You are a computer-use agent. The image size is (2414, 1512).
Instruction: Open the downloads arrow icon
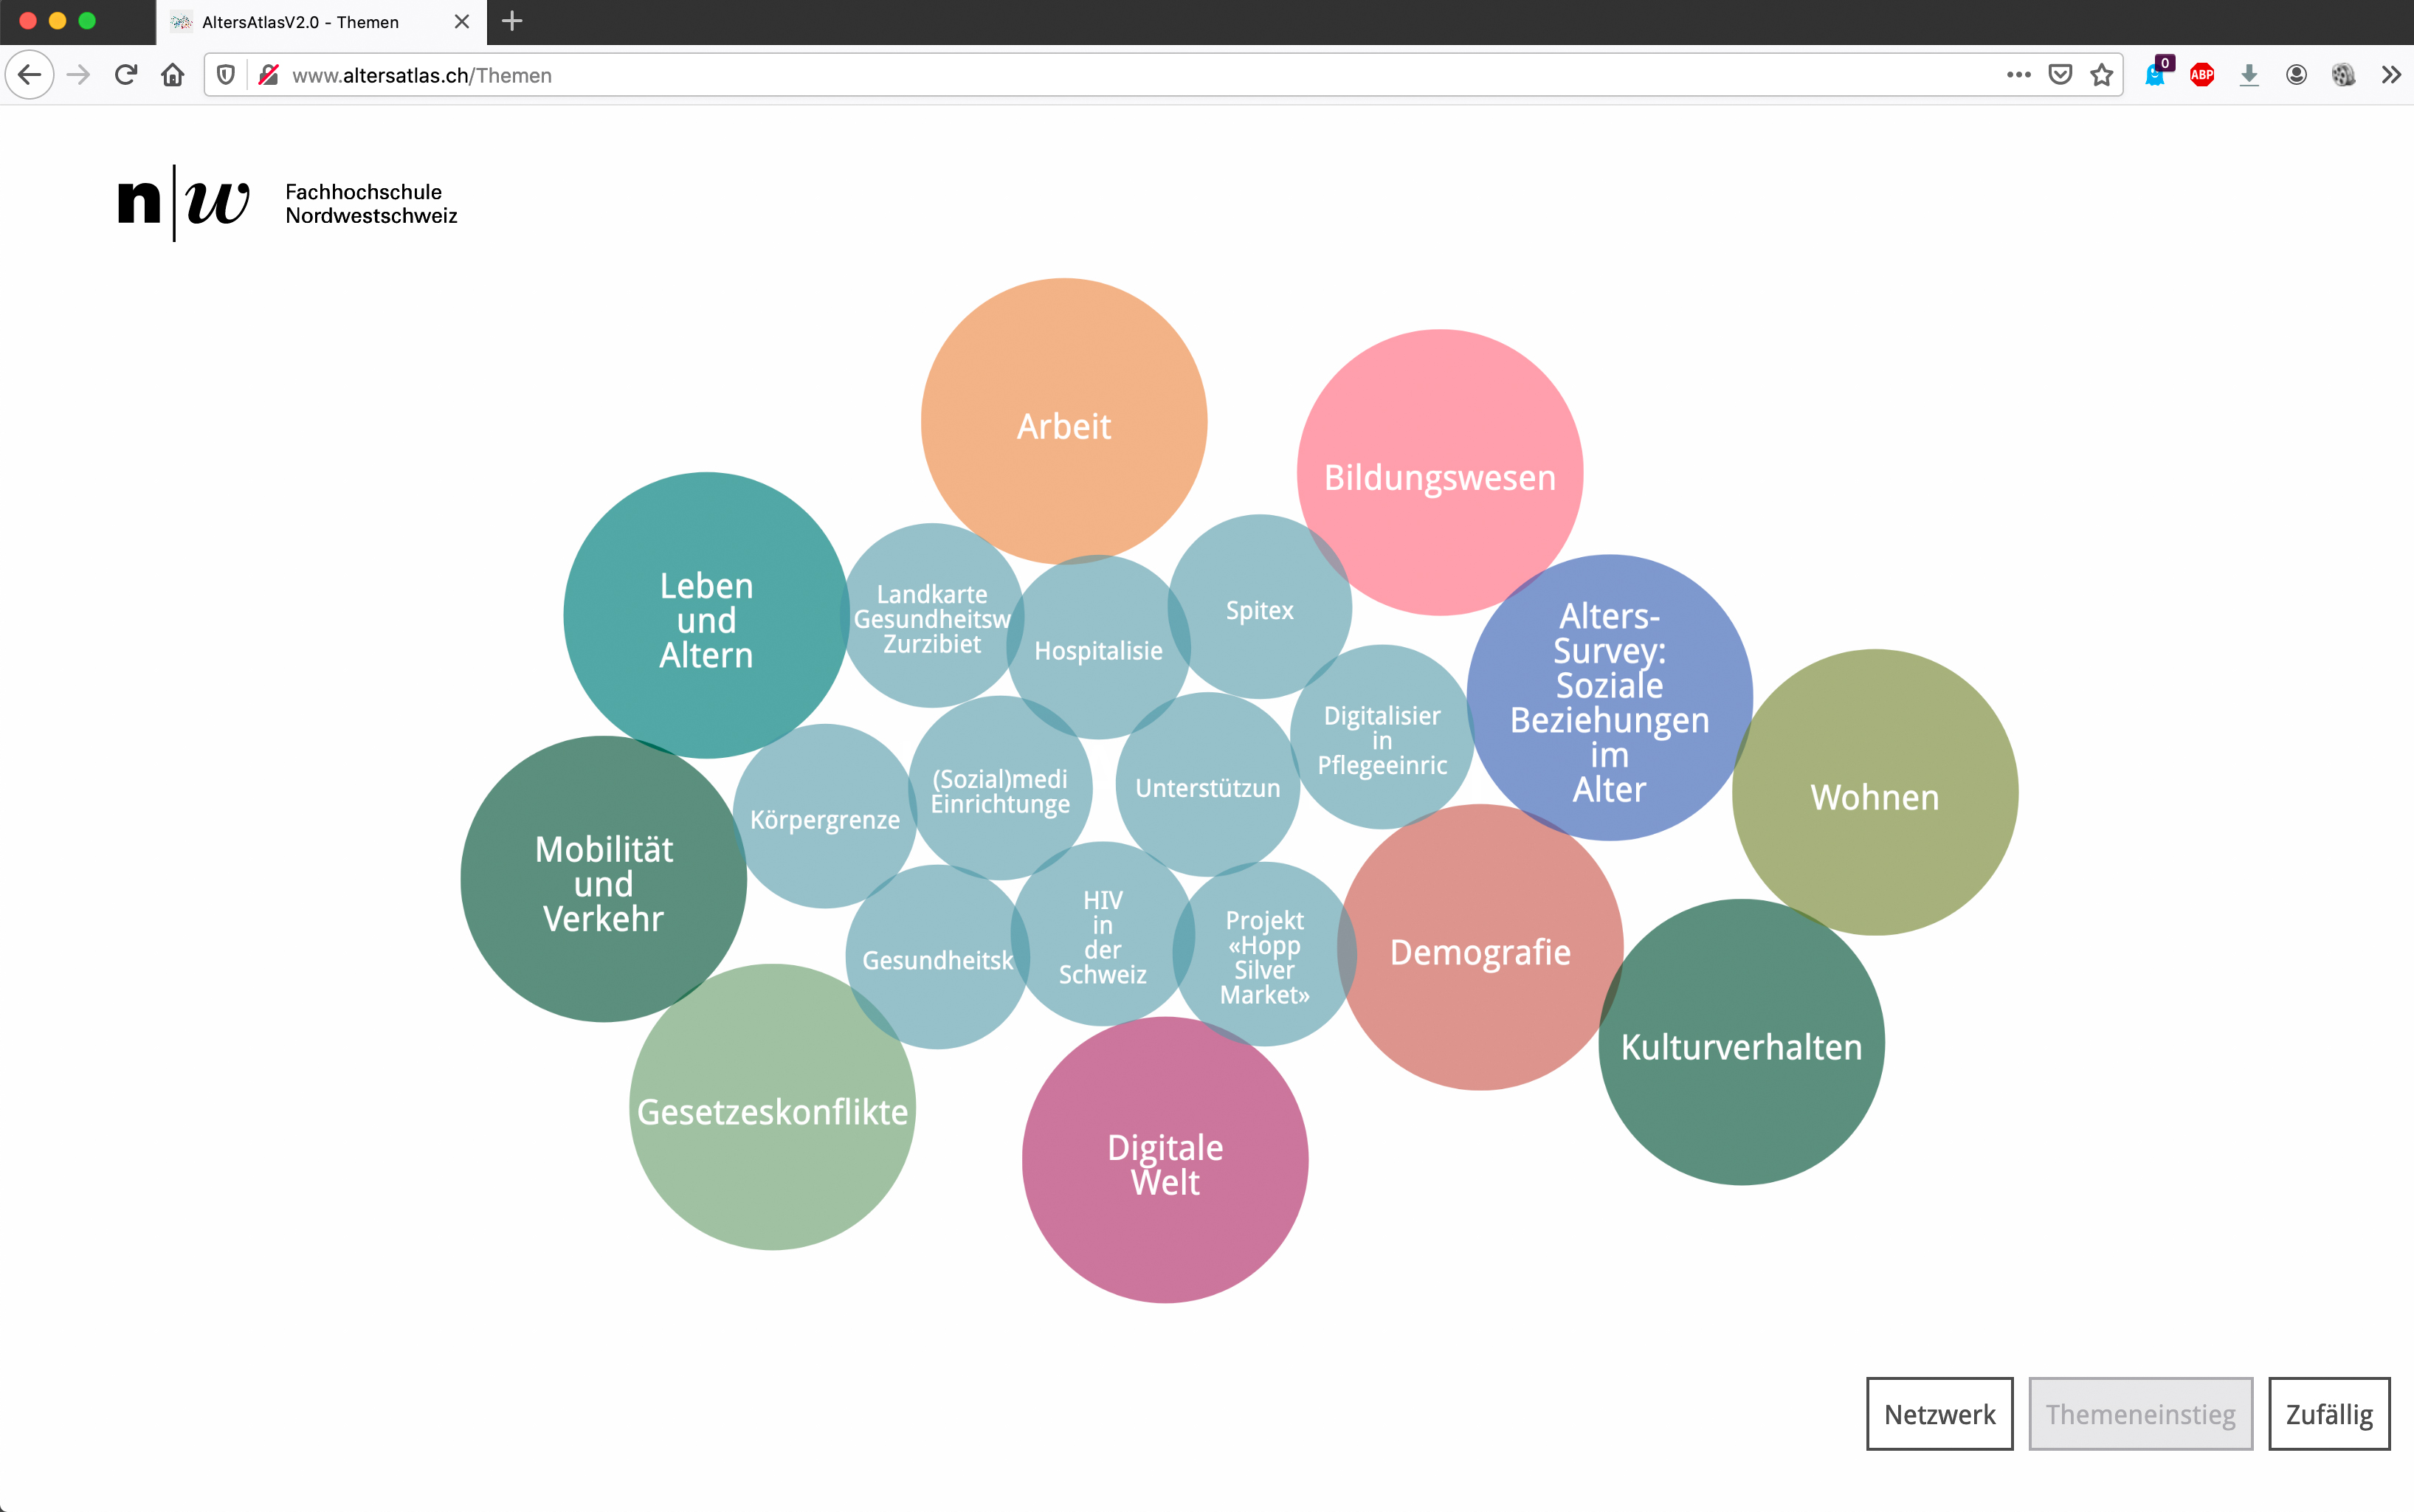point(2249,75)
